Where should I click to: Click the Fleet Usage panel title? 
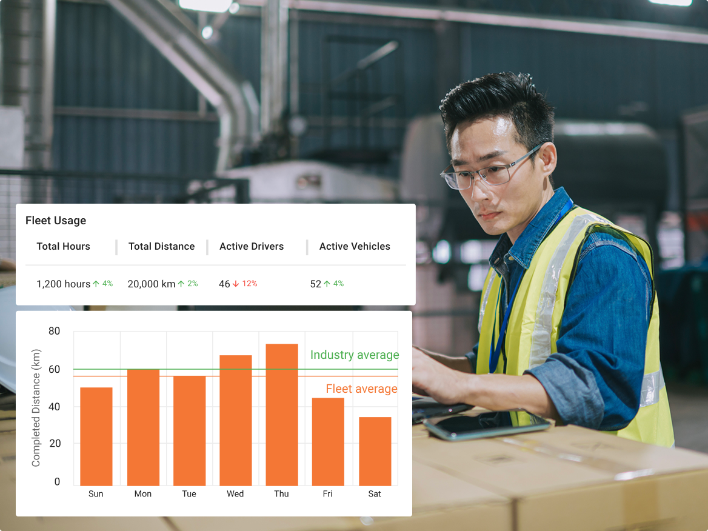coord(56,221)
